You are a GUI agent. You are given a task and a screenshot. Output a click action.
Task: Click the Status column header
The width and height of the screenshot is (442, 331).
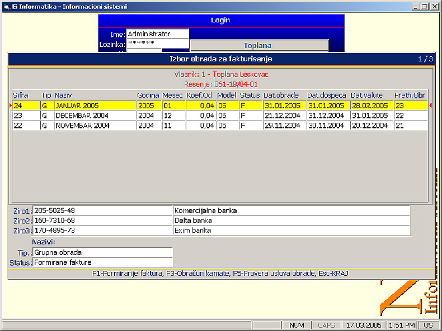250,95
